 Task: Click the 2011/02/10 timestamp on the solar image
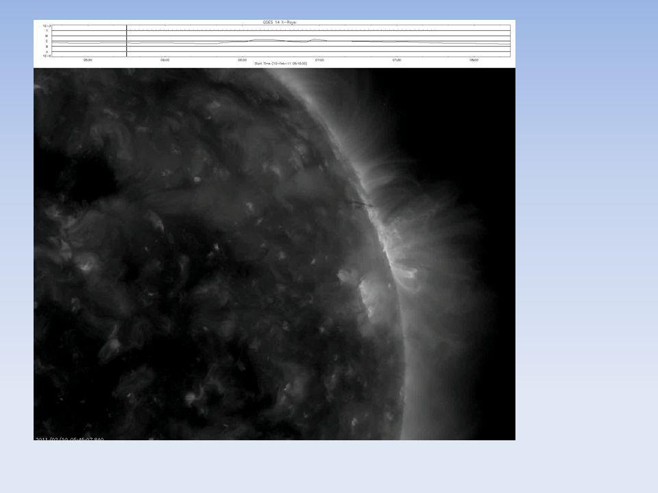(69, 438)
